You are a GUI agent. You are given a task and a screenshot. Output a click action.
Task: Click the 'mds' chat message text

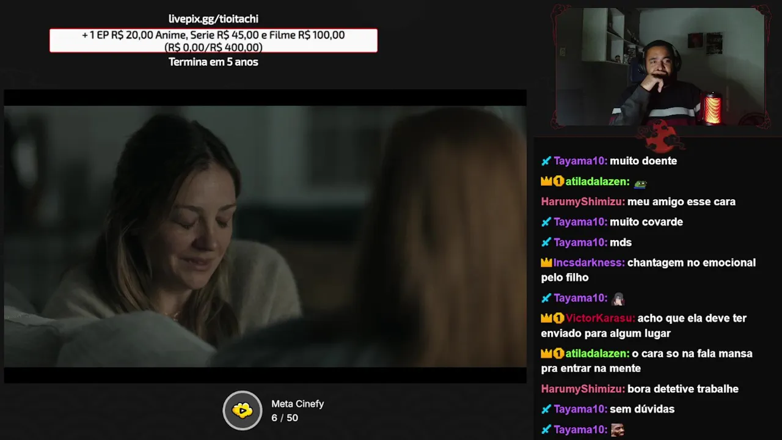621,243
